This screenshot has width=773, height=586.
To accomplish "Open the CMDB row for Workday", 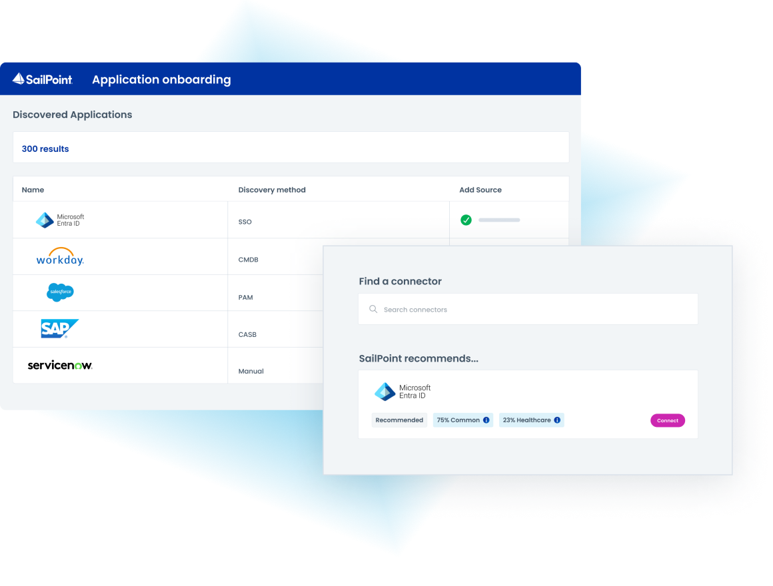I will pos(249,260).
